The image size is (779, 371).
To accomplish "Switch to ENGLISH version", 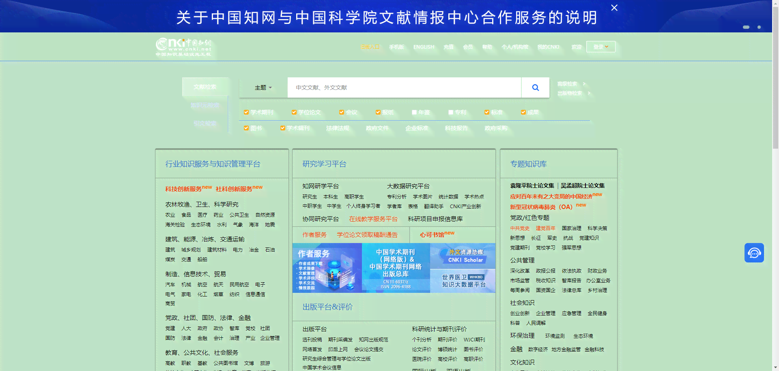I will tap(424, 47).
